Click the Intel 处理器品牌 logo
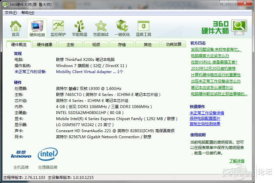The height and width of the screenshot is (183, 275). [48, 154]
